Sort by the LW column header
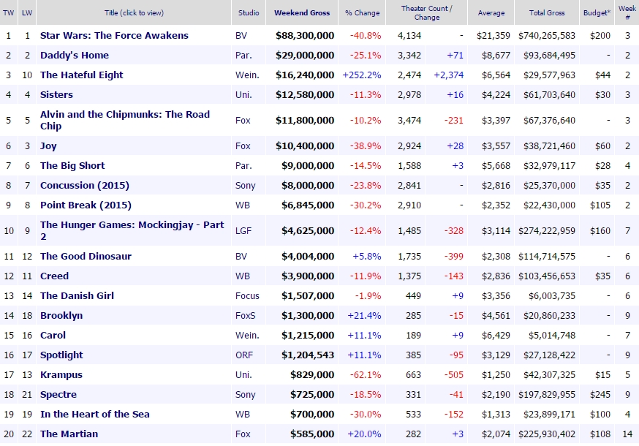Viewport: 639px width, 446px height. point(27,12)
